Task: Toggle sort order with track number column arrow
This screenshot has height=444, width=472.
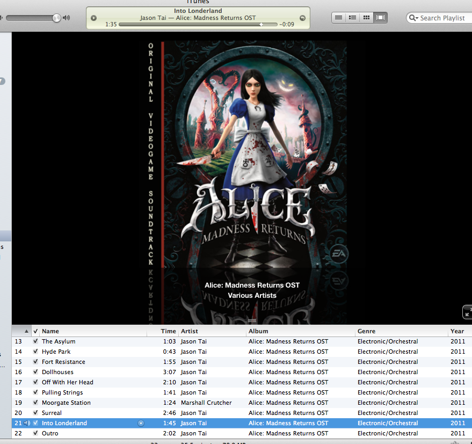Action: (26, 331)
